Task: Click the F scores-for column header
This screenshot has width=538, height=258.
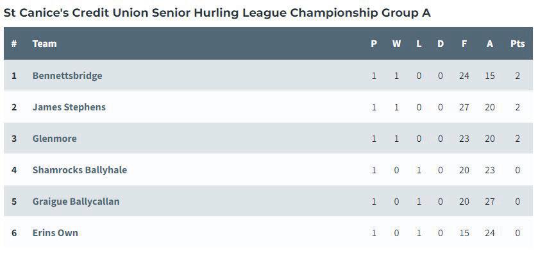Action: 464,44
